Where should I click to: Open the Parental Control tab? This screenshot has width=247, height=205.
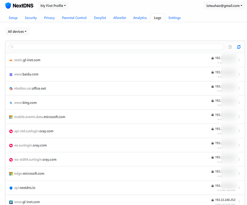pos(74,18)
